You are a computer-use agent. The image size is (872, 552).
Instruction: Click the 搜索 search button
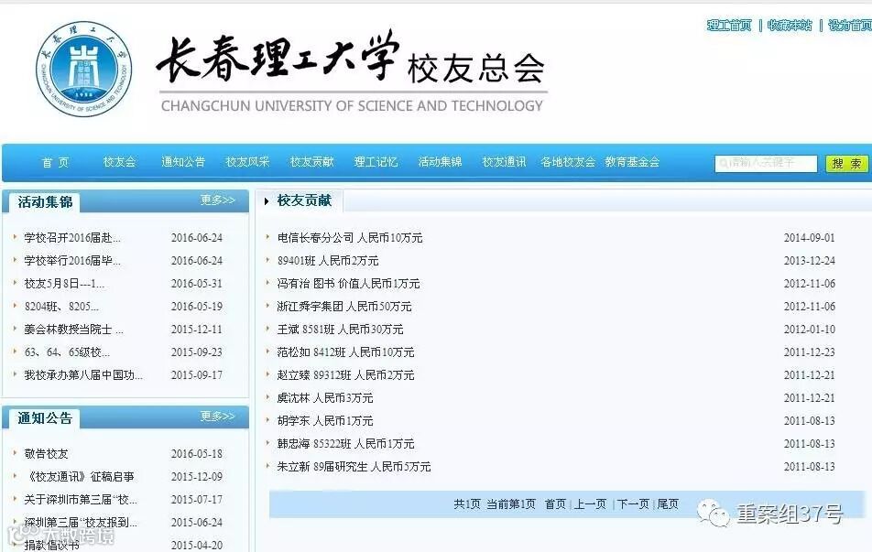coord(846,163)
